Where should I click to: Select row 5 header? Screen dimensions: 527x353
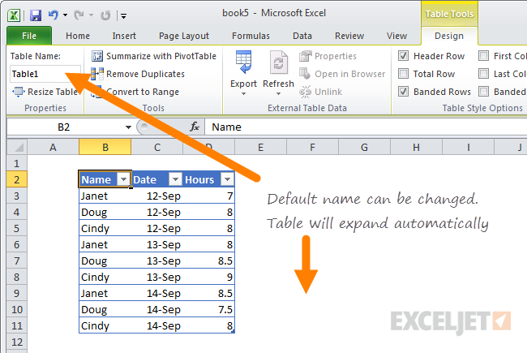pyautogui.click(x=17, y=229)
